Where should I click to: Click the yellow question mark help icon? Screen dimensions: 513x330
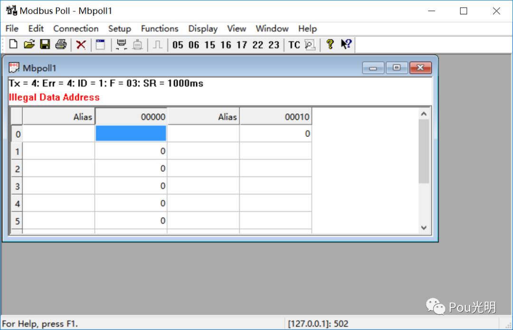click(x=330, y=44)
